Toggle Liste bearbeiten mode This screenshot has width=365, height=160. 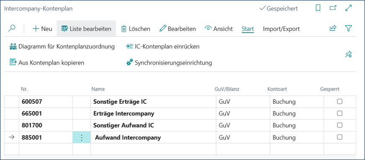pyautogui.click(x=86, y=29)
